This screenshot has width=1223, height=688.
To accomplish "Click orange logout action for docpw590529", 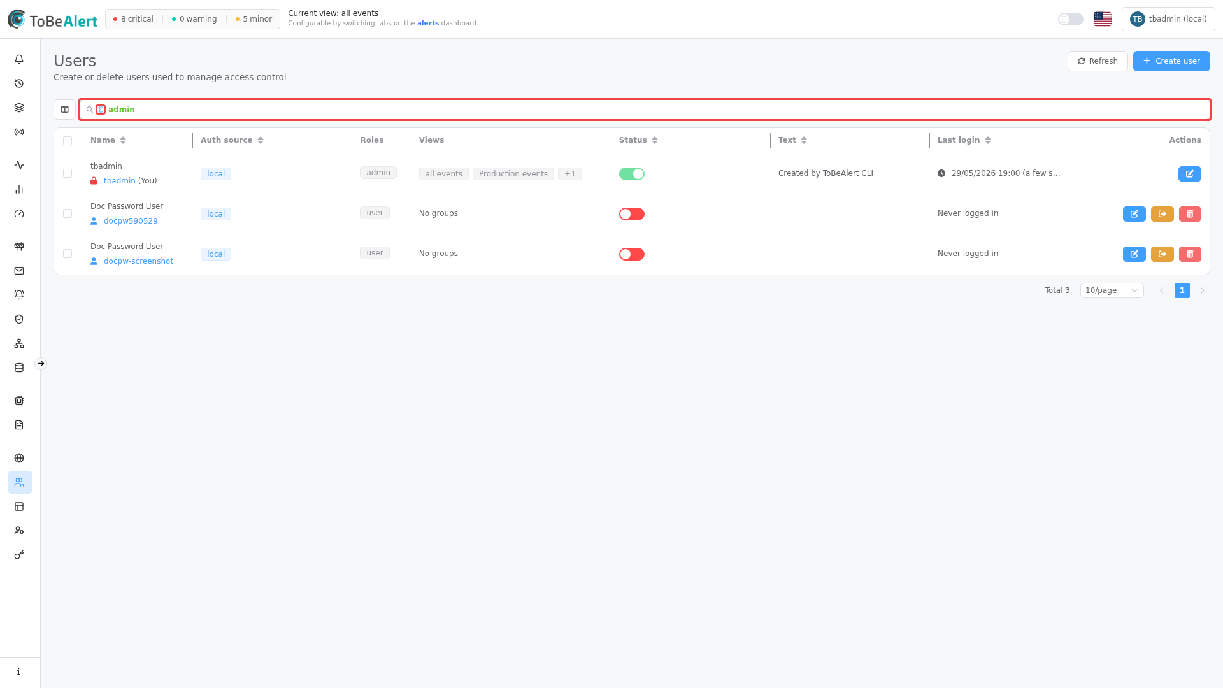I will coord(1162,214).
